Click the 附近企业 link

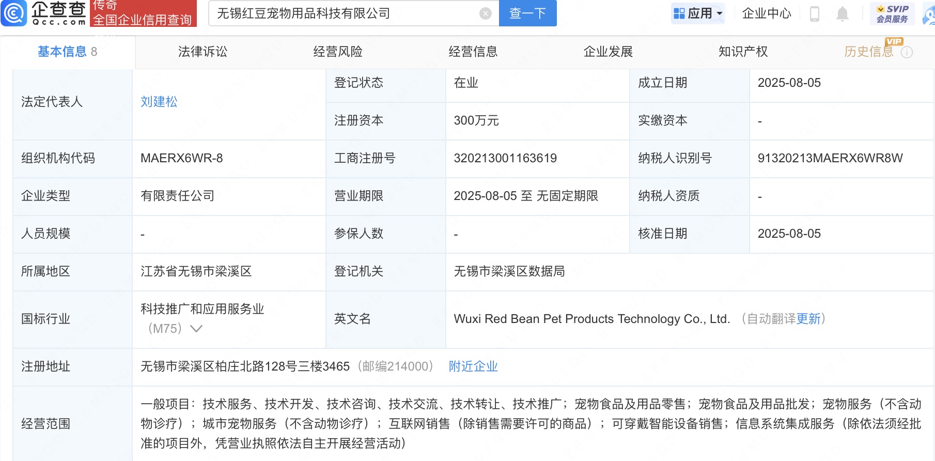473,366
